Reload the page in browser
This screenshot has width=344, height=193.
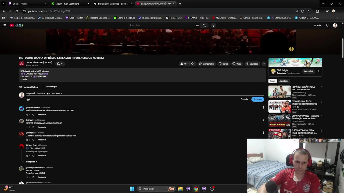[17, 11]
